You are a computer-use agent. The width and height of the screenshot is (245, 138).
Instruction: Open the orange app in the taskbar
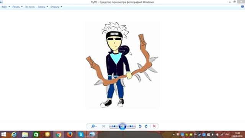pos(47,135)
